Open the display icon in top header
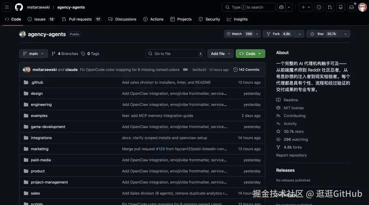 [341, 7]
